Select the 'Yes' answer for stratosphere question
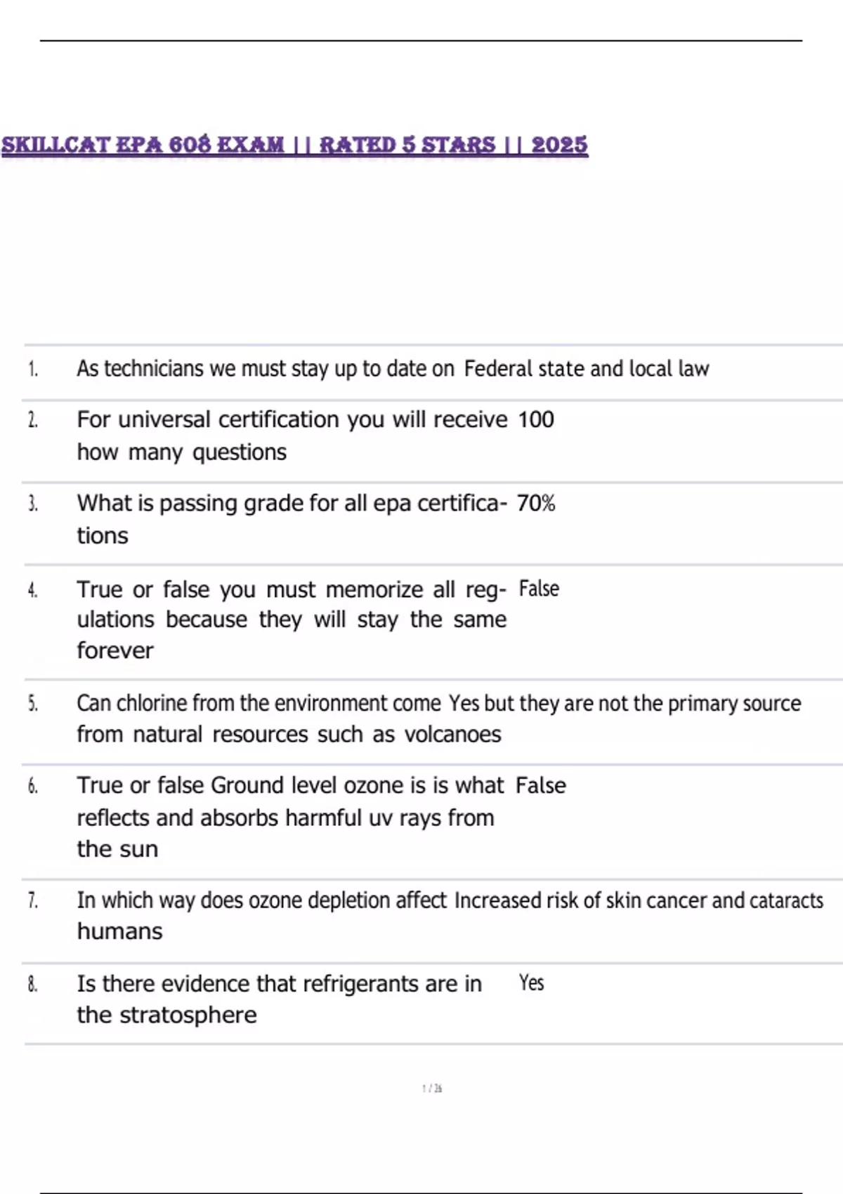 pyautogui.click(x=531, y=983)
